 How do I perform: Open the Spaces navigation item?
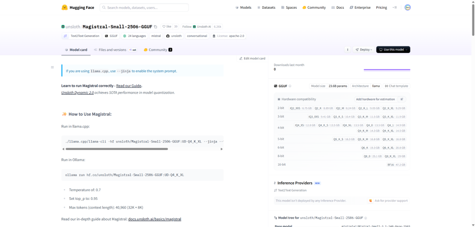click(x=289, y=7)
